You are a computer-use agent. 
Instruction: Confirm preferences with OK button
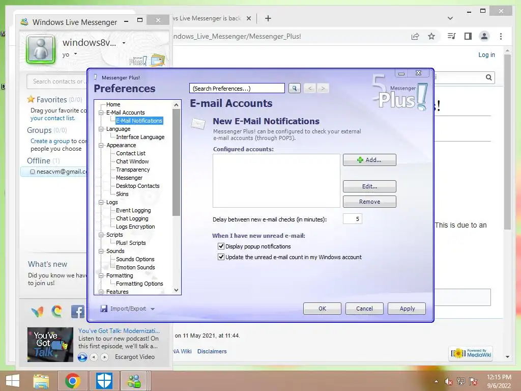coord(322,309)
